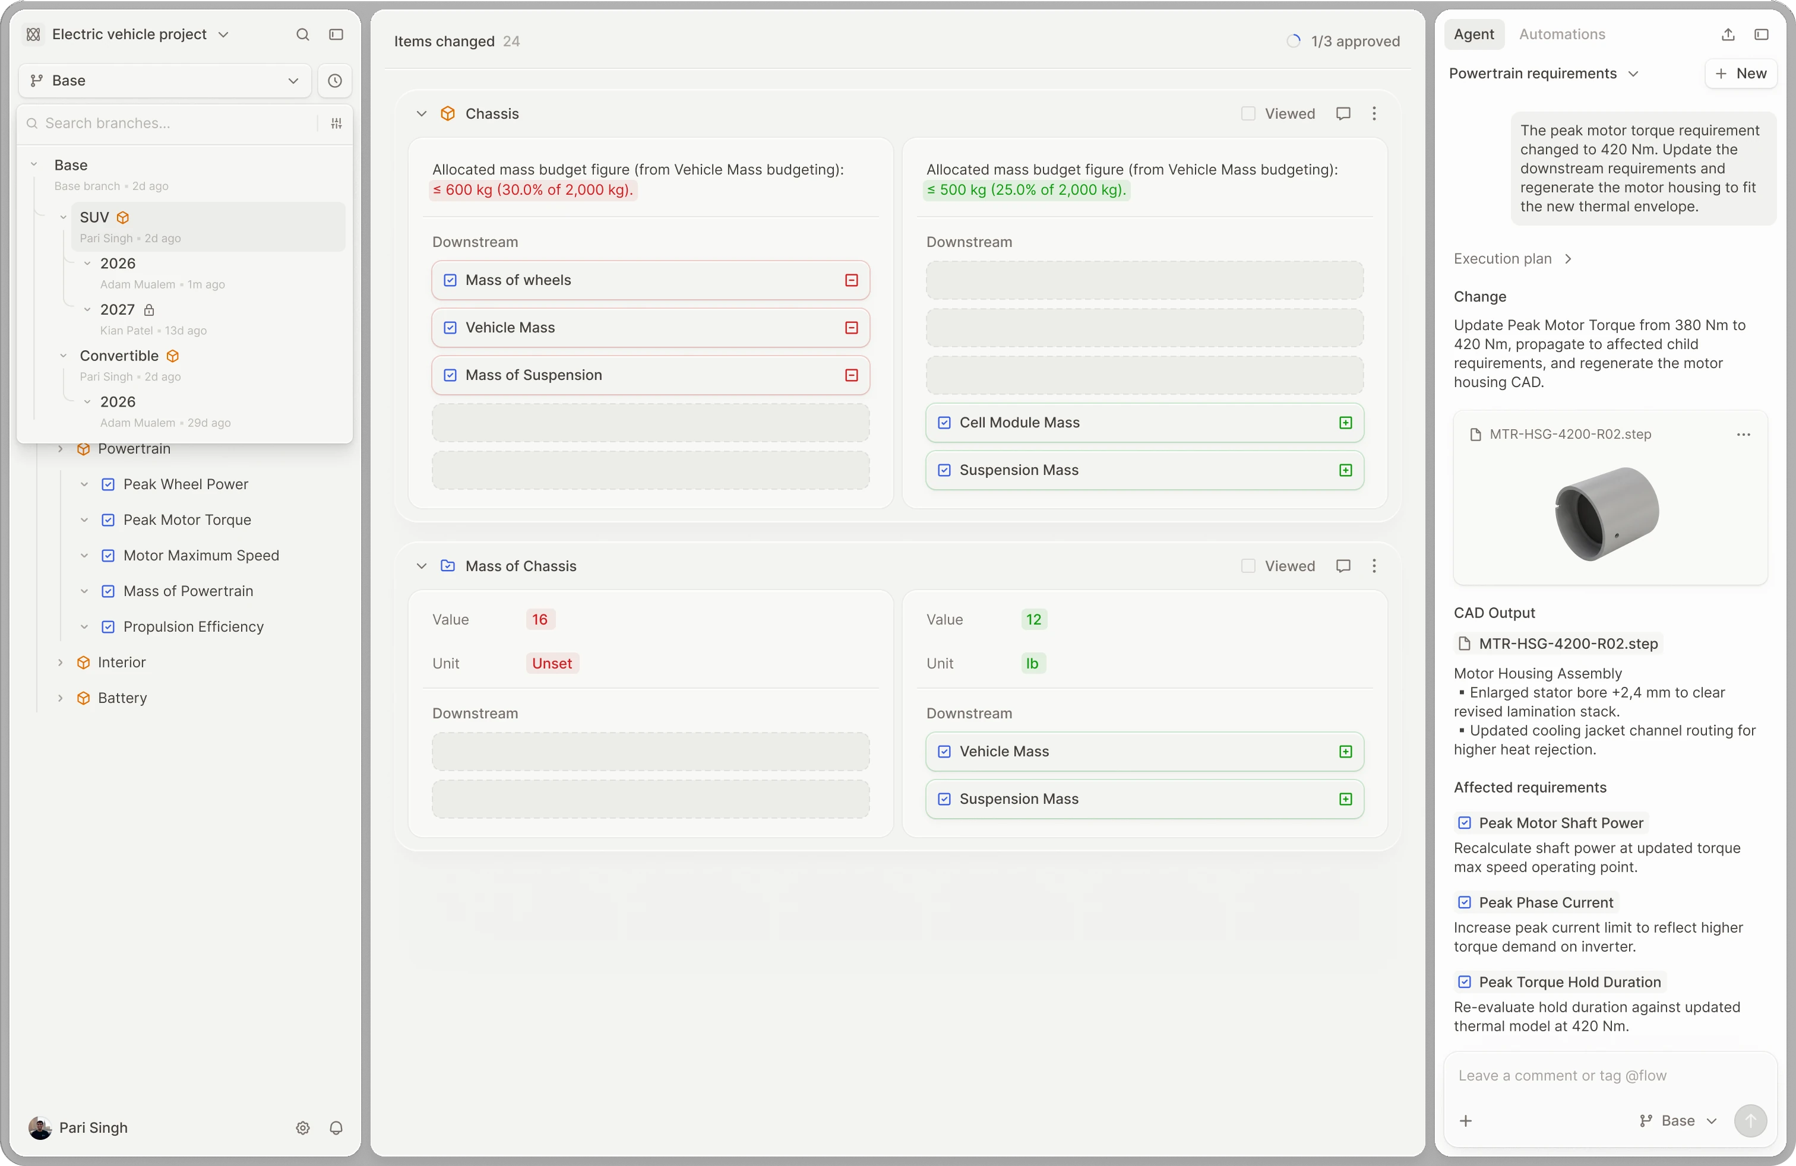Switch to the Automations tab
Image resolution: width=1796 pixels, height=1166 pixels.
(1561, 34)
